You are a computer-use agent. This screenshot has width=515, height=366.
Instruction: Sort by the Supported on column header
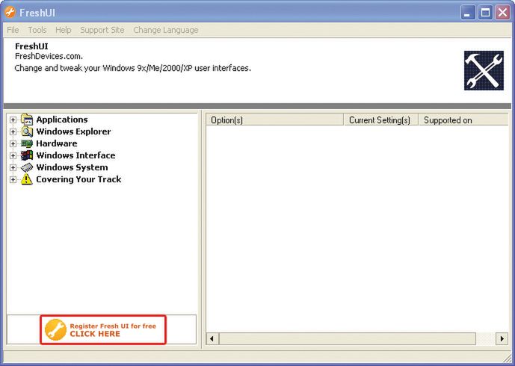463,120
